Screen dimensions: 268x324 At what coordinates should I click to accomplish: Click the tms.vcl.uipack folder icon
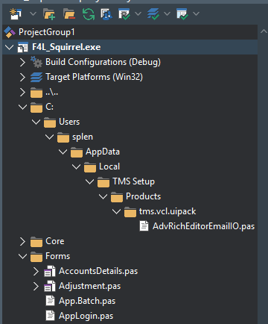pyautogui.click(x=130, y=212)
